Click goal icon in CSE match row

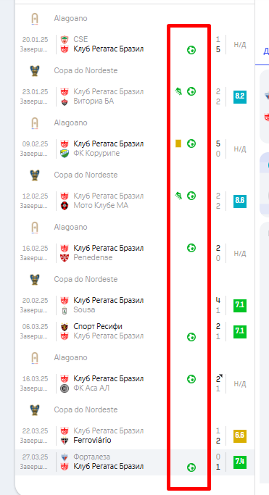(x=191, y=50)
